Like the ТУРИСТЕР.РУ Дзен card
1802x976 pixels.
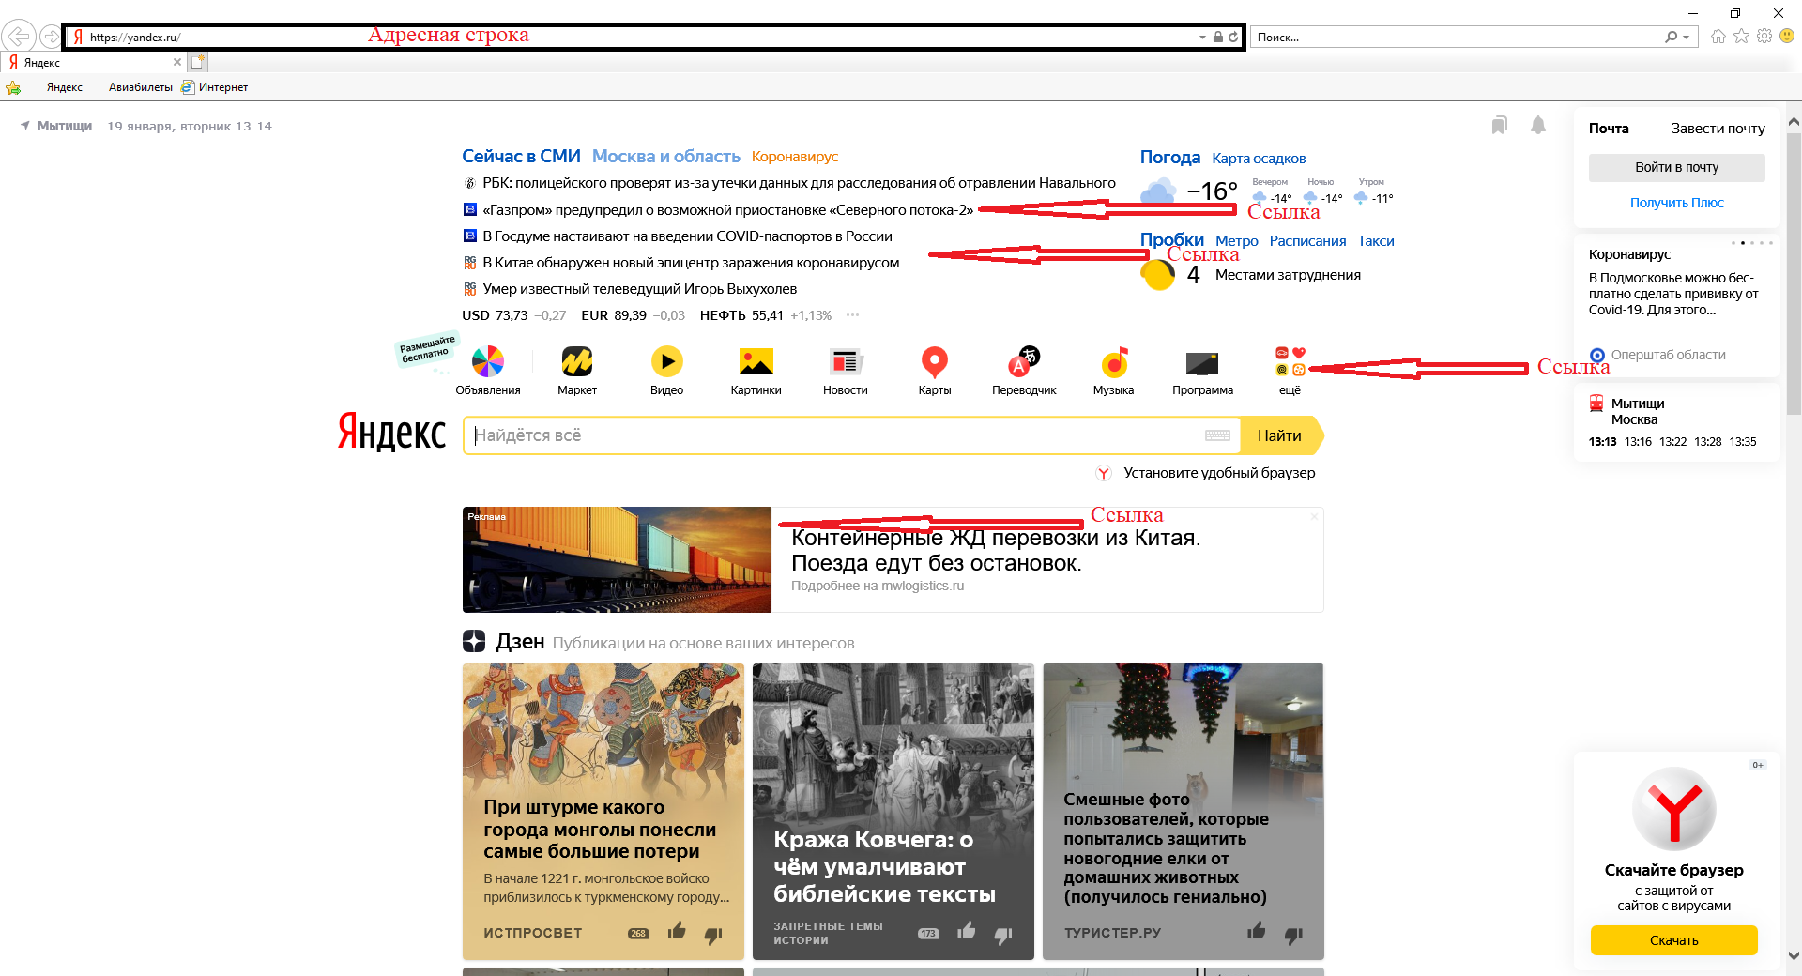coord(1257,931)
